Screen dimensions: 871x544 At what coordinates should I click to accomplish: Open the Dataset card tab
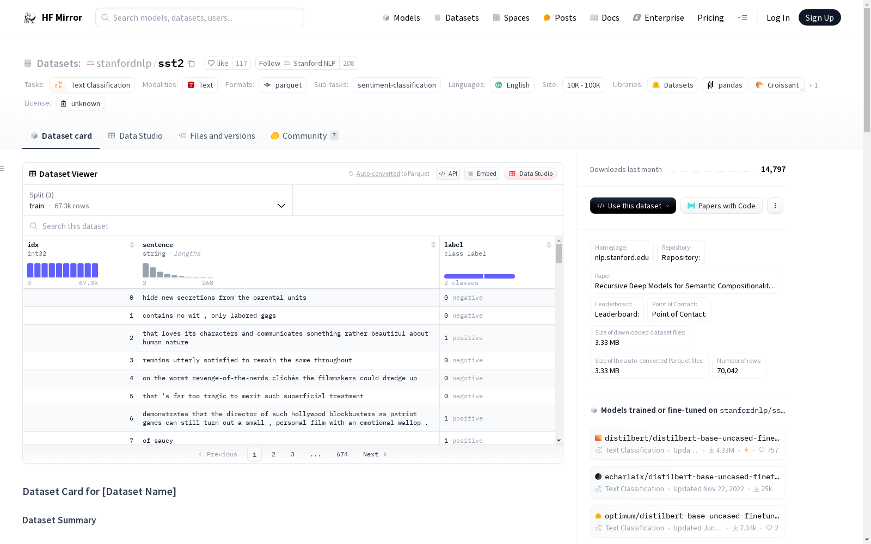click(61, 136)
